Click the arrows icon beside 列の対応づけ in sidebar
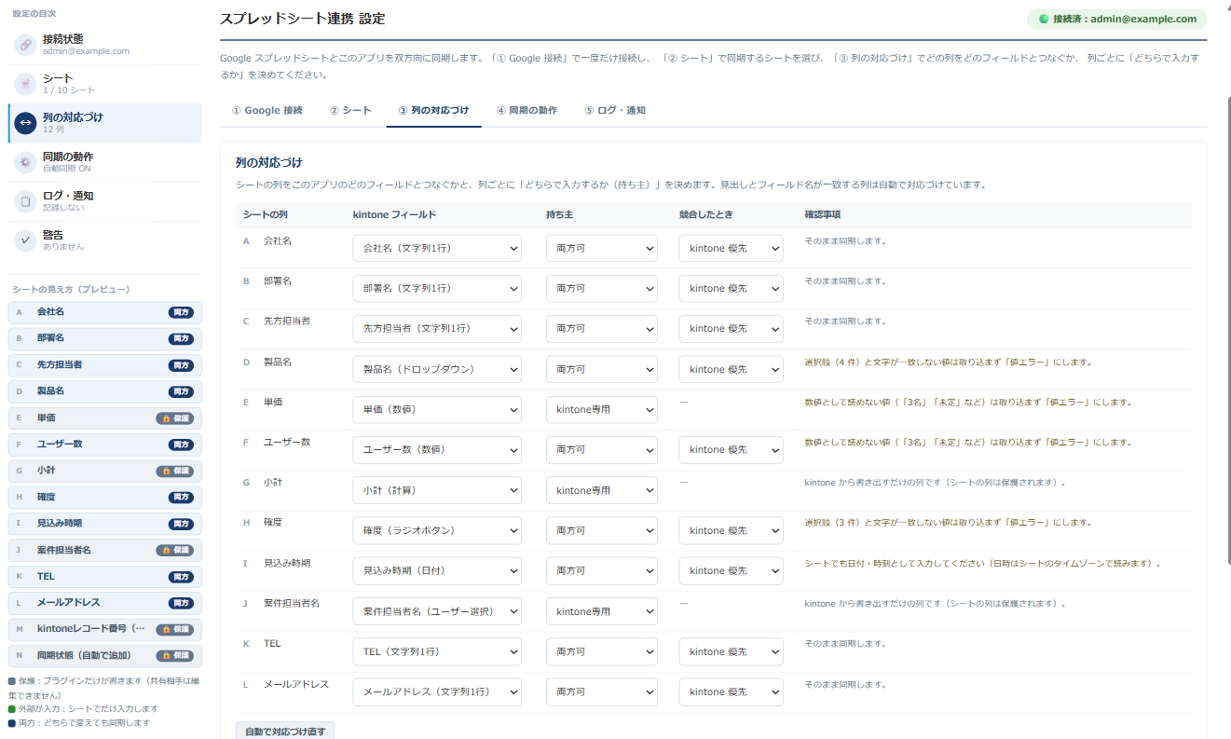The height and width of the screenshot is (739, 1231). tap(25, 123)
